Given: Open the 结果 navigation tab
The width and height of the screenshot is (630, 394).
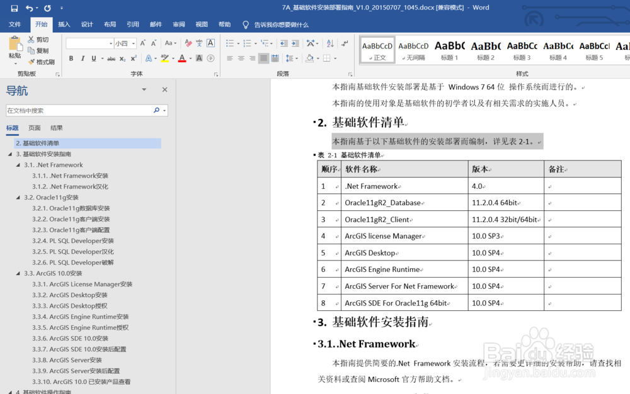Looking at the screenshot, I should pos(57,128).
